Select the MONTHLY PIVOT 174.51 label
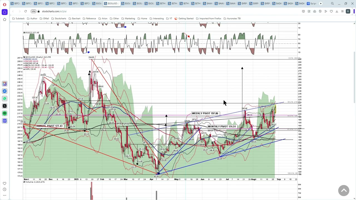The image size is (356, 200). (222, 127)
